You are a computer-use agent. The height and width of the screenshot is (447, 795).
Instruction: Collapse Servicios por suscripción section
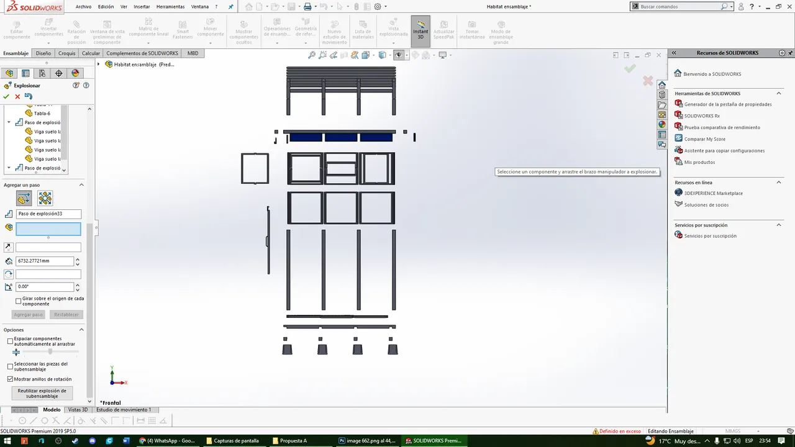(779, 225)
